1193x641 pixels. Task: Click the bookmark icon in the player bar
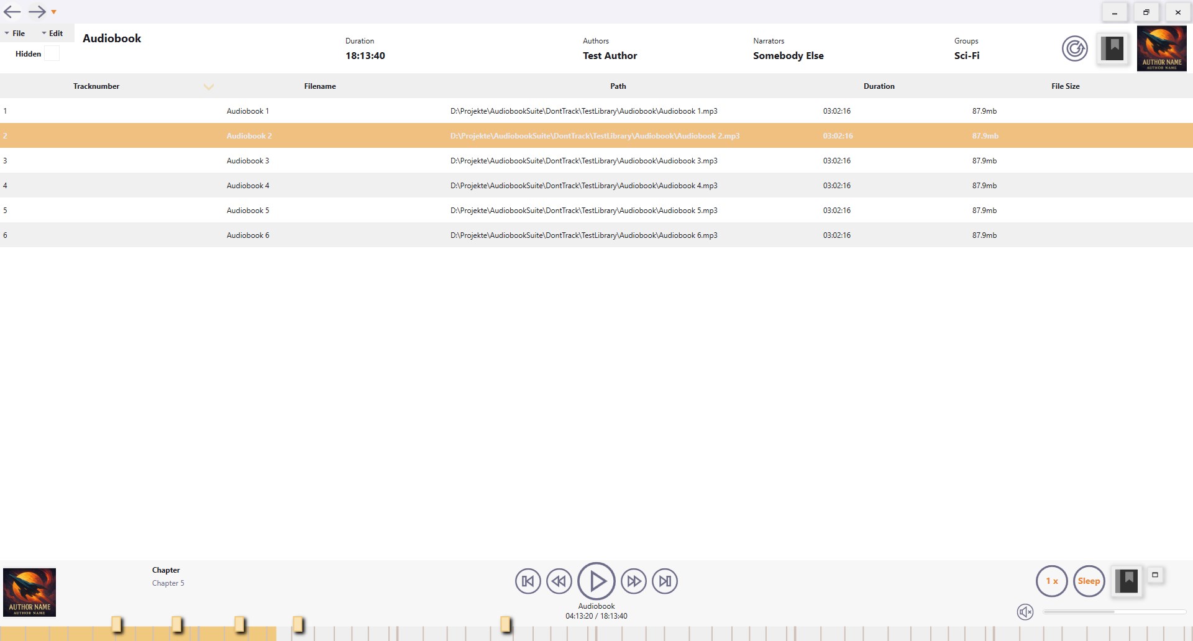pyautogui.click(x=1127, y=580)
